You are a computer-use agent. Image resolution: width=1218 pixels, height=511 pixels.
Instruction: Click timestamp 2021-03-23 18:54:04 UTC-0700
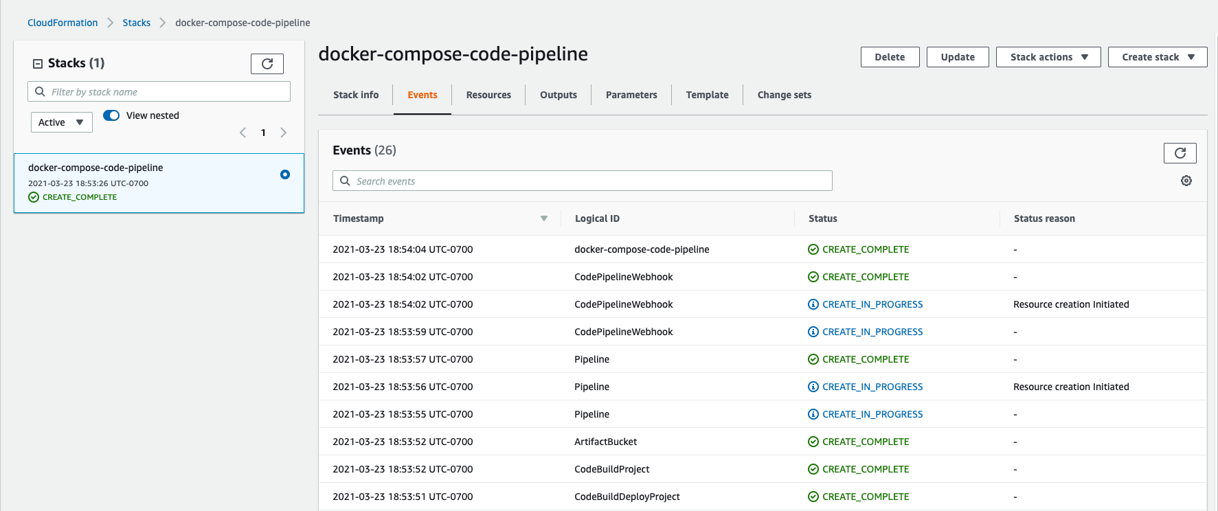[x=403, y=249]
